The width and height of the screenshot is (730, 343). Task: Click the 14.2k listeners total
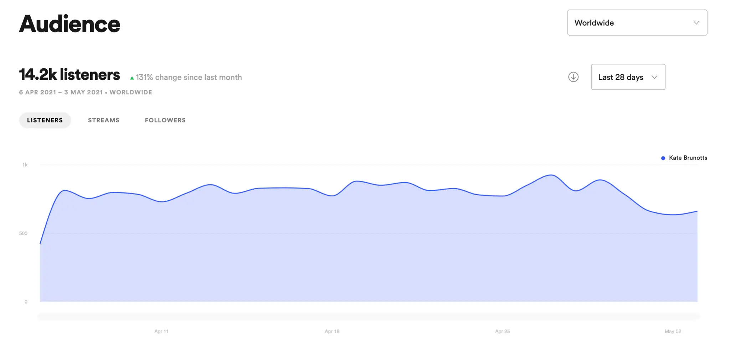click(70, 75)
